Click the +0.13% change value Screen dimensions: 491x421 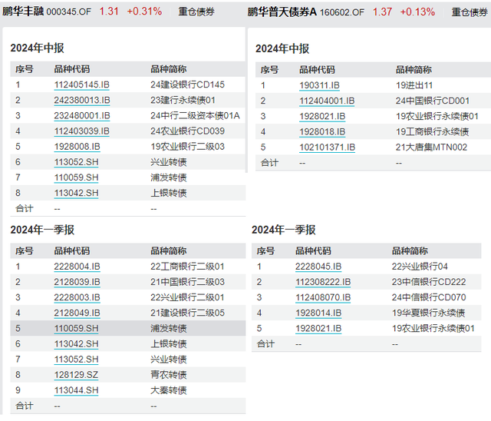[417, 12]
